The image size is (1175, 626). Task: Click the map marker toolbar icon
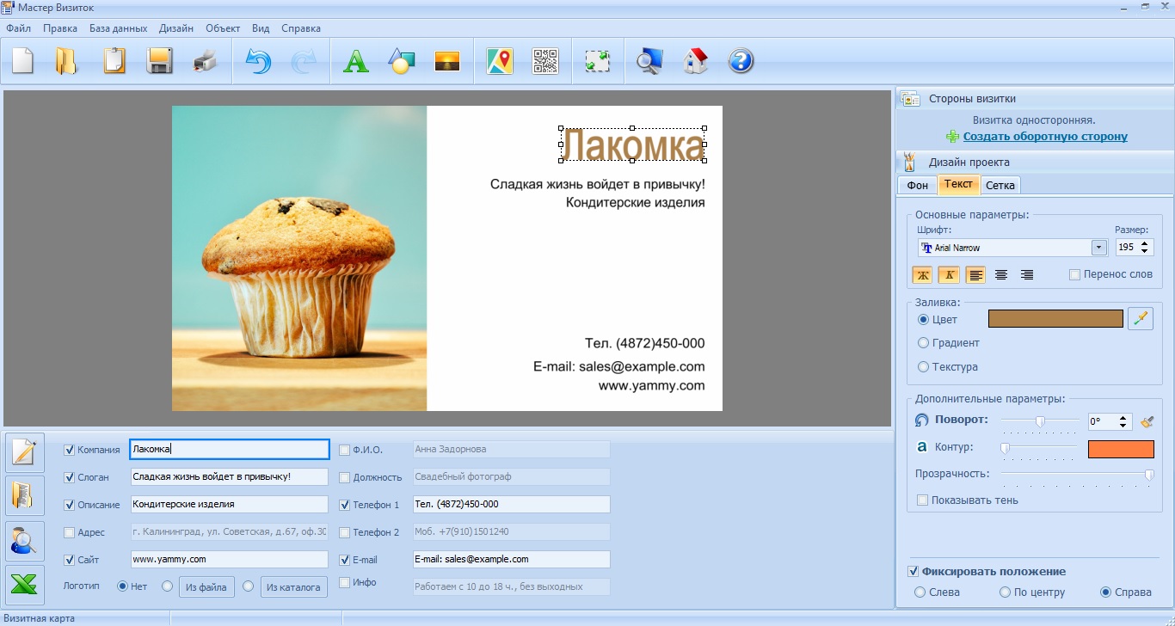tap(499, 61)
